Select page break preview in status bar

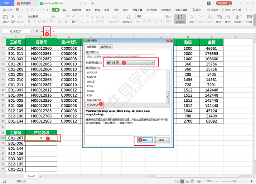(x=187, y=181)
